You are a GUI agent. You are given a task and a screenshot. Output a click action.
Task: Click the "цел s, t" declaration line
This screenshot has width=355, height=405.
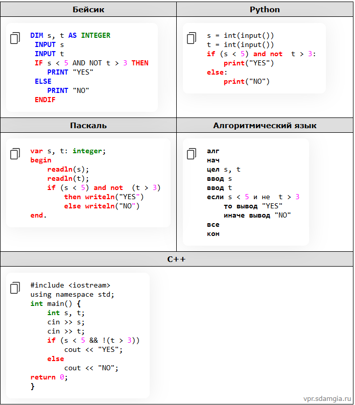point(223,169)
